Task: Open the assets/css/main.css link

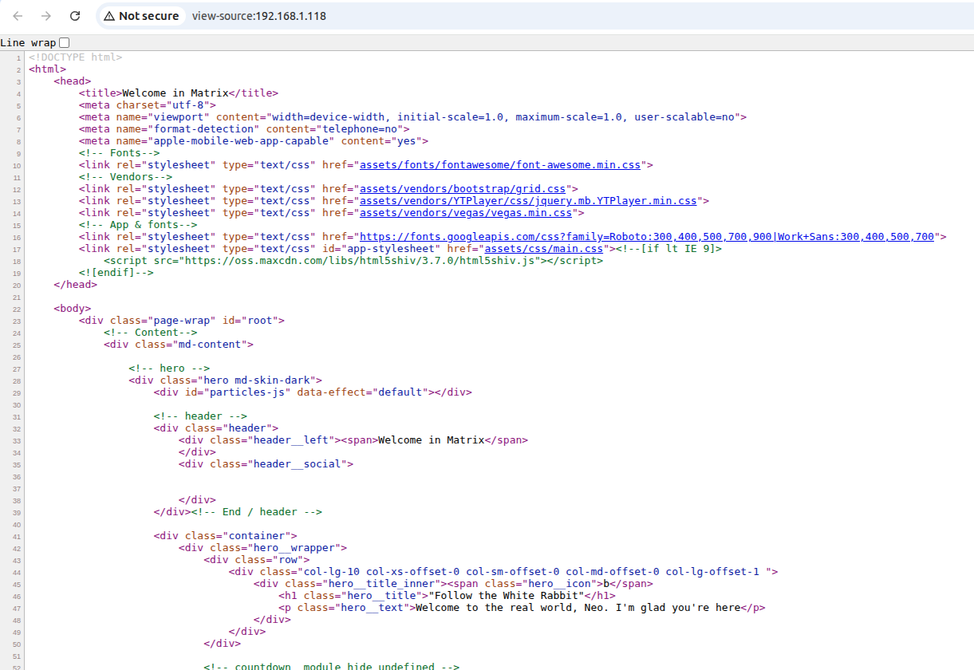Action: coord(544,249)
